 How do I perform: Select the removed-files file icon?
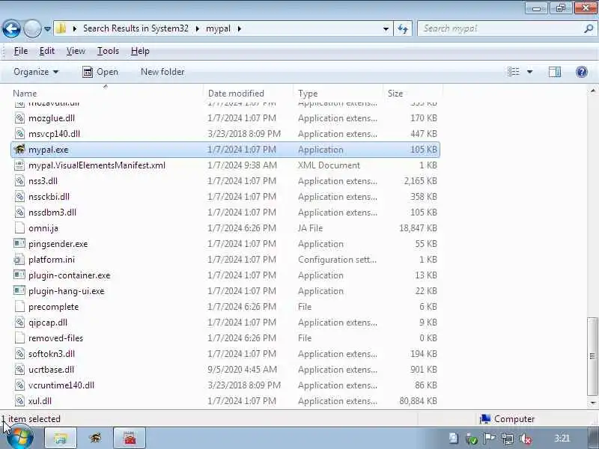(x=19, y=338)
